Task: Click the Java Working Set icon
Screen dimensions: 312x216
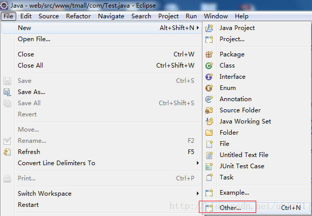Action: [209, 121]
